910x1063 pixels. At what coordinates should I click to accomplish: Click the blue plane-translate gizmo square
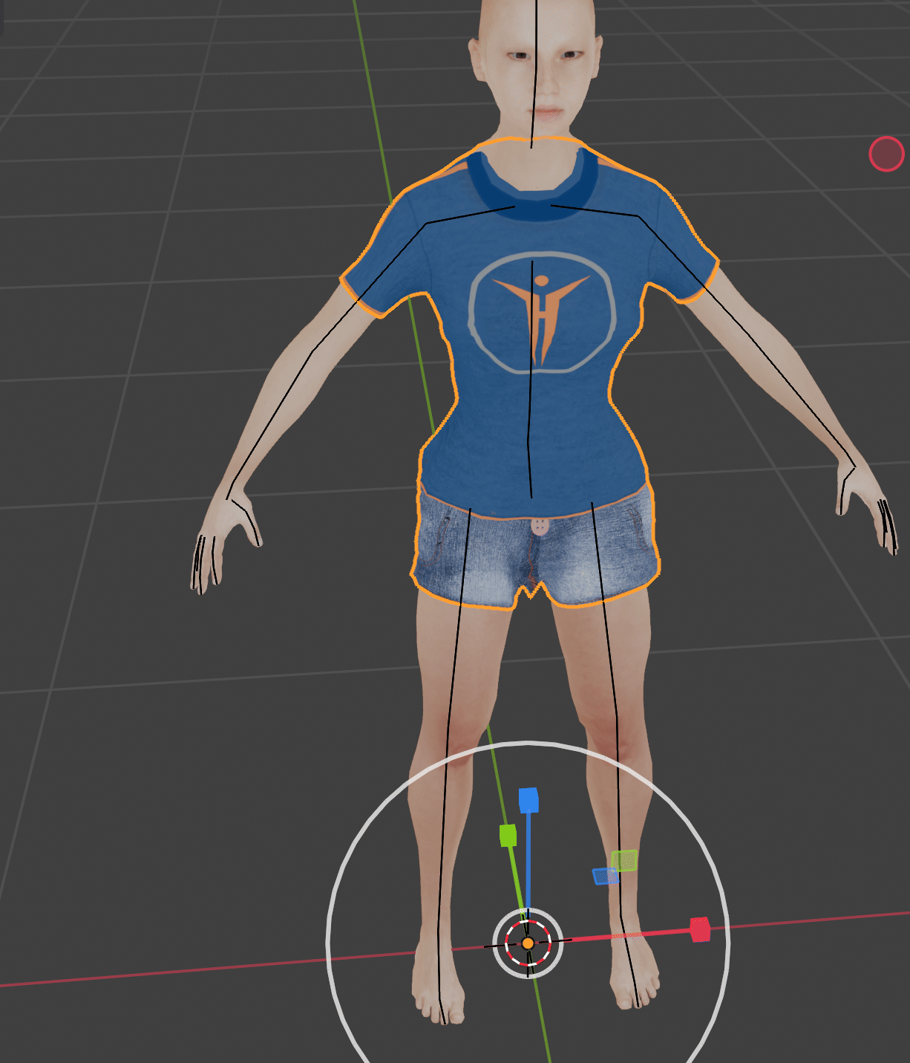point(603,877)
